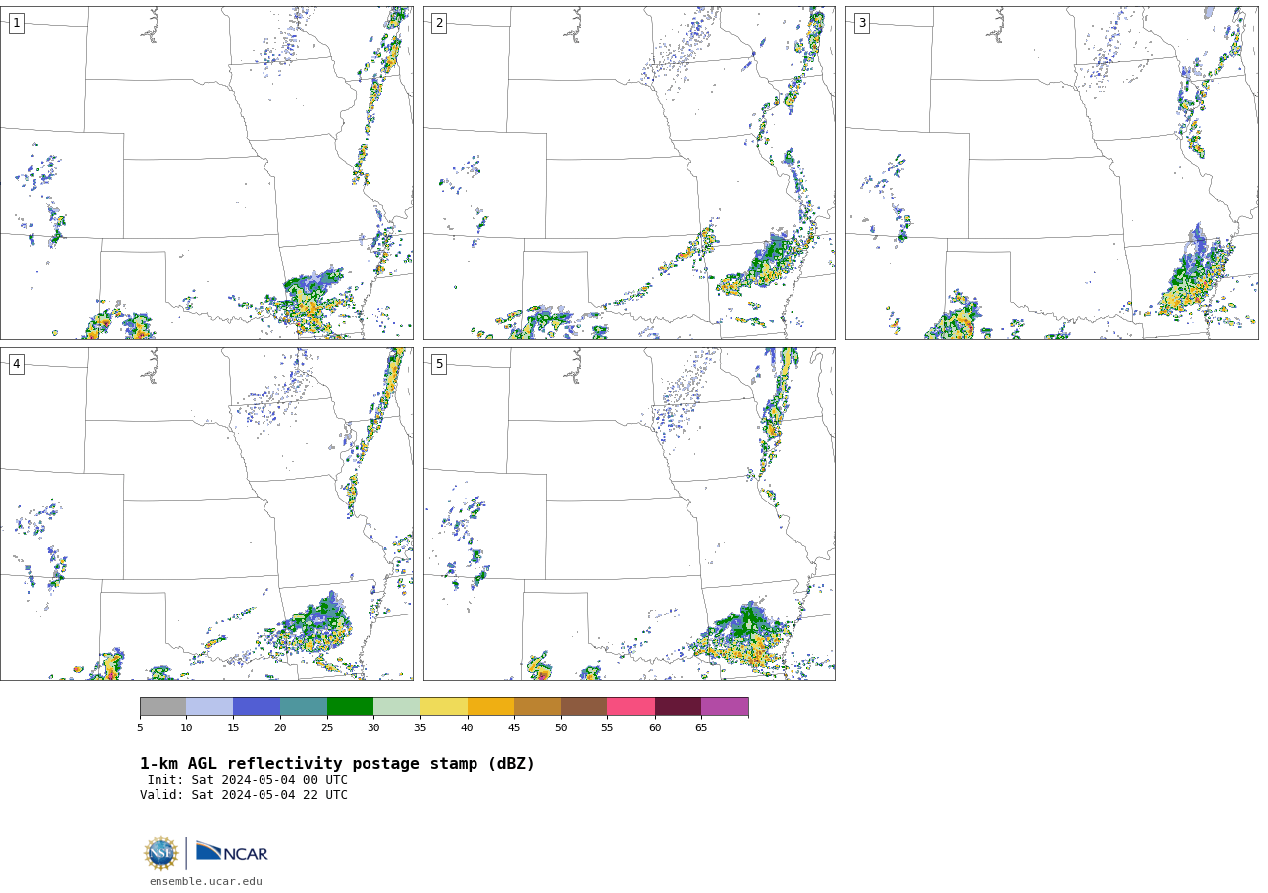The image size is (1268, 893).
Task: Click the Valid: Sat 2024-05-04 22 UTC text
Action: [x=244, y=795]
